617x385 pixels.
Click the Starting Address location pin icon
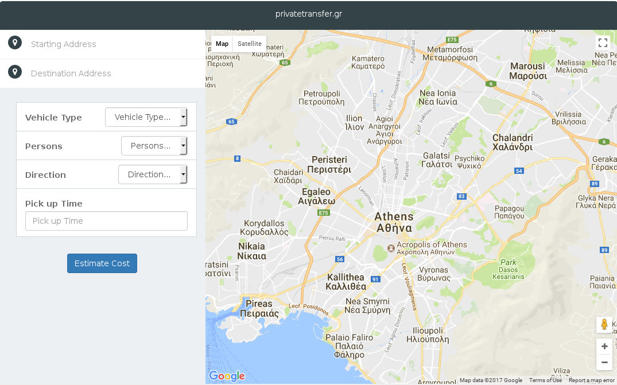point(15,42)
